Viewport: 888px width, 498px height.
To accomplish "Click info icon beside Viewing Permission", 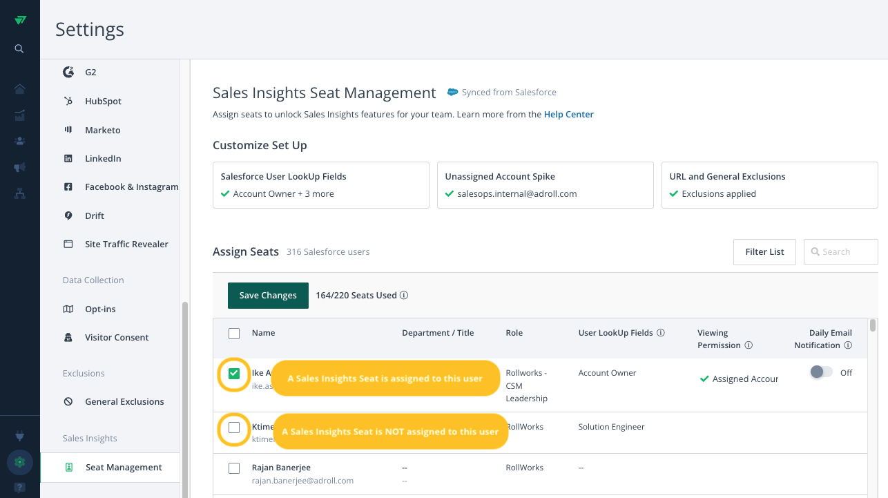I will pos(749,345).
